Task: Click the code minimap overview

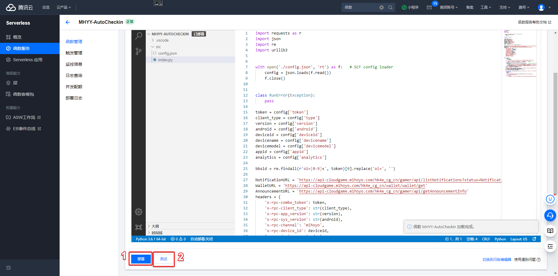Action: tap(520, 53)
